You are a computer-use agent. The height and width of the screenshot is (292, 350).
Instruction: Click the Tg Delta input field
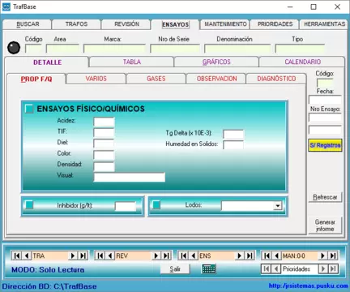click(x=233, y=134)
